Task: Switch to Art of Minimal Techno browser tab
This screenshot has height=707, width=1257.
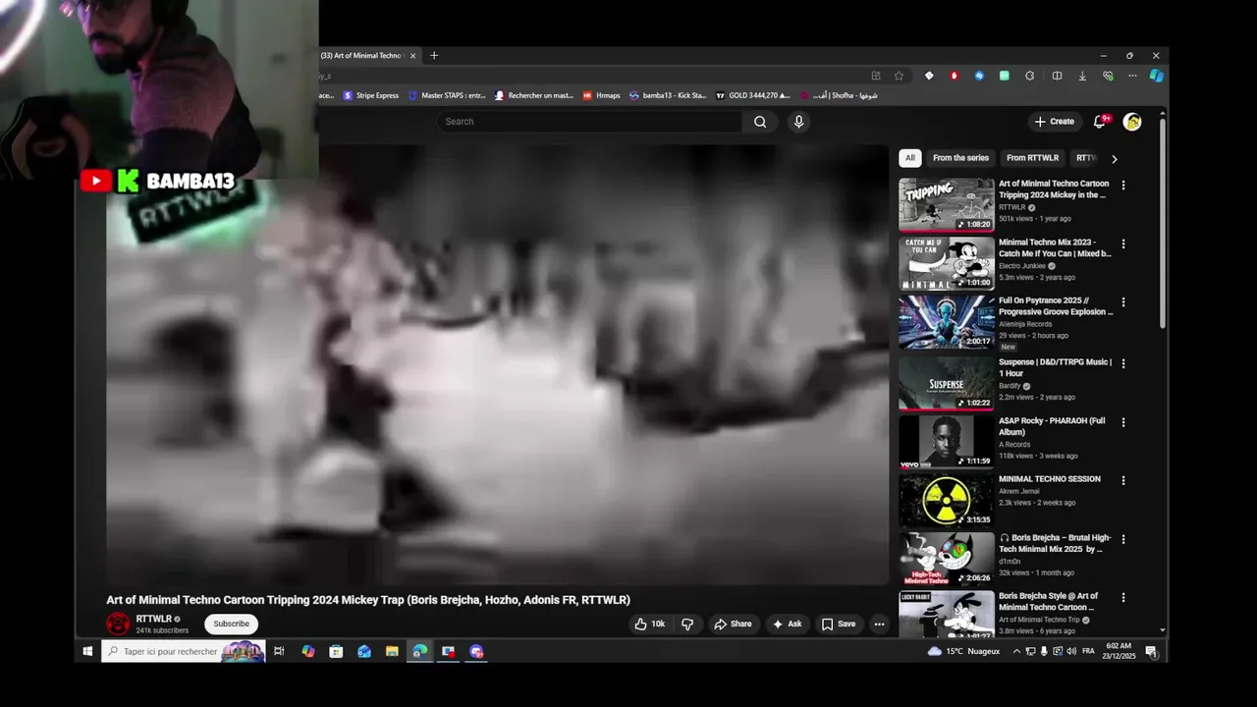Action: [x=361, y=56]
